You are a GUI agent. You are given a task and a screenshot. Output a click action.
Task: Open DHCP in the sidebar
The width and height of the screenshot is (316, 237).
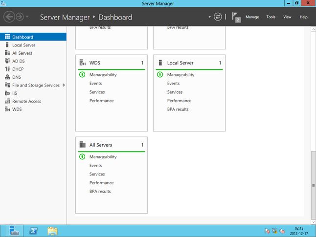pyautogui.click(x=33, y=69)
